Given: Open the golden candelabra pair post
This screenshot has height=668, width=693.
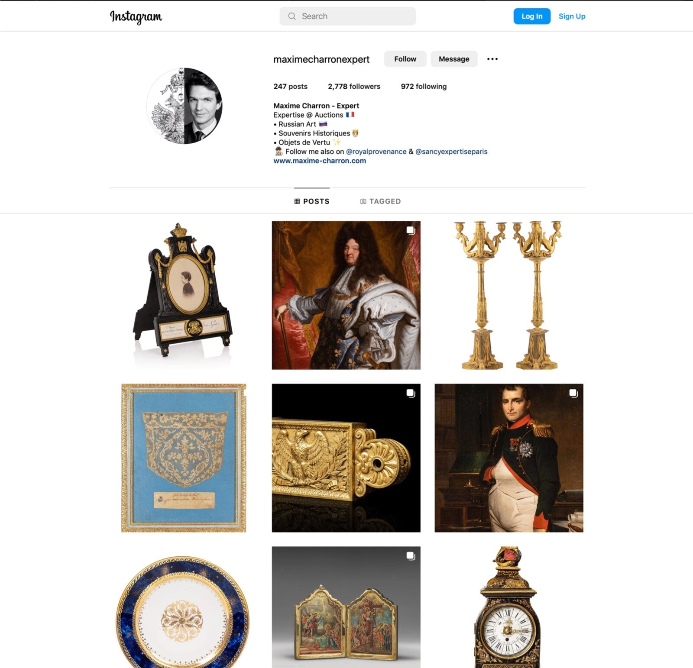Looking at the screenshot, I should 509,295.
